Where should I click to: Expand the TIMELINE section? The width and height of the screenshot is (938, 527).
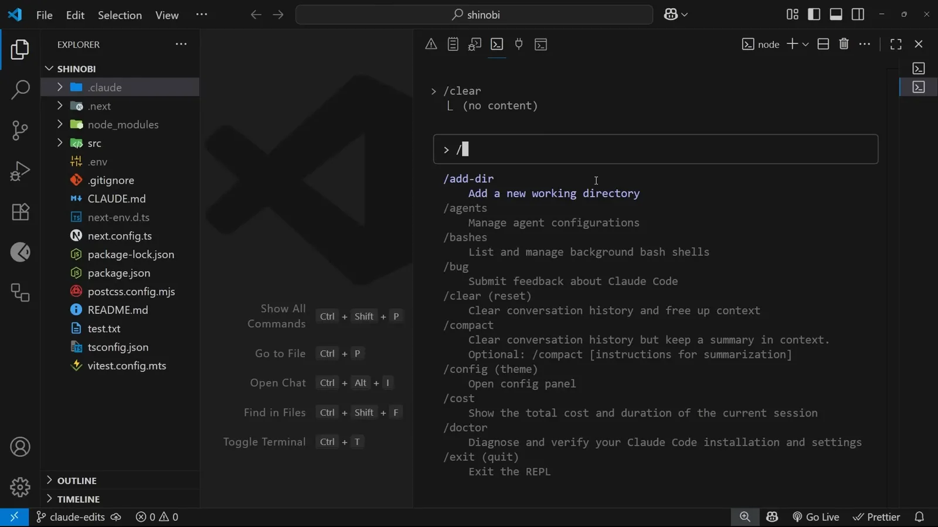120,499
